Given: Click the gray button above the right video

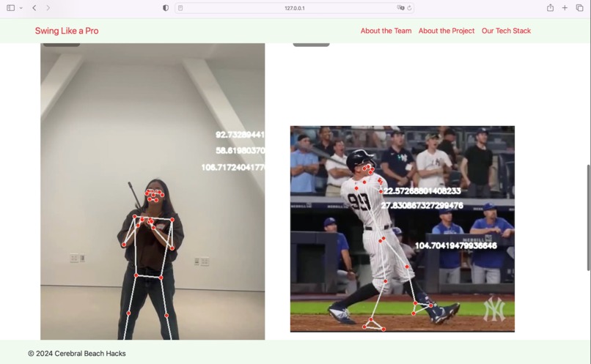Looking at the screenshot, I should (x=312, y=45).
